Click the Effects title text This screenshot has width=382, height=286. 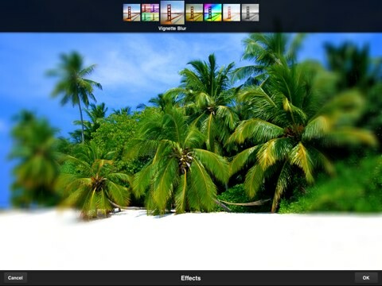click(191, 278)
